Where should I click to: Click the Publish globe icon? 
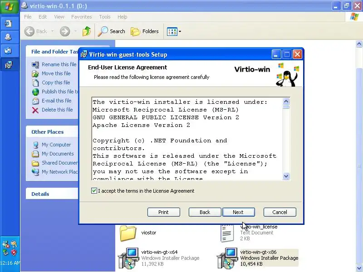[x=35, y=92]
